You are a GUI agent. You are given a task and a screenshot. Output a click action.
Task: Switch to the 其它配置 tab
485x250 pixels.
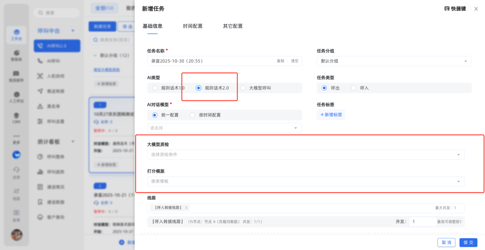233,26
